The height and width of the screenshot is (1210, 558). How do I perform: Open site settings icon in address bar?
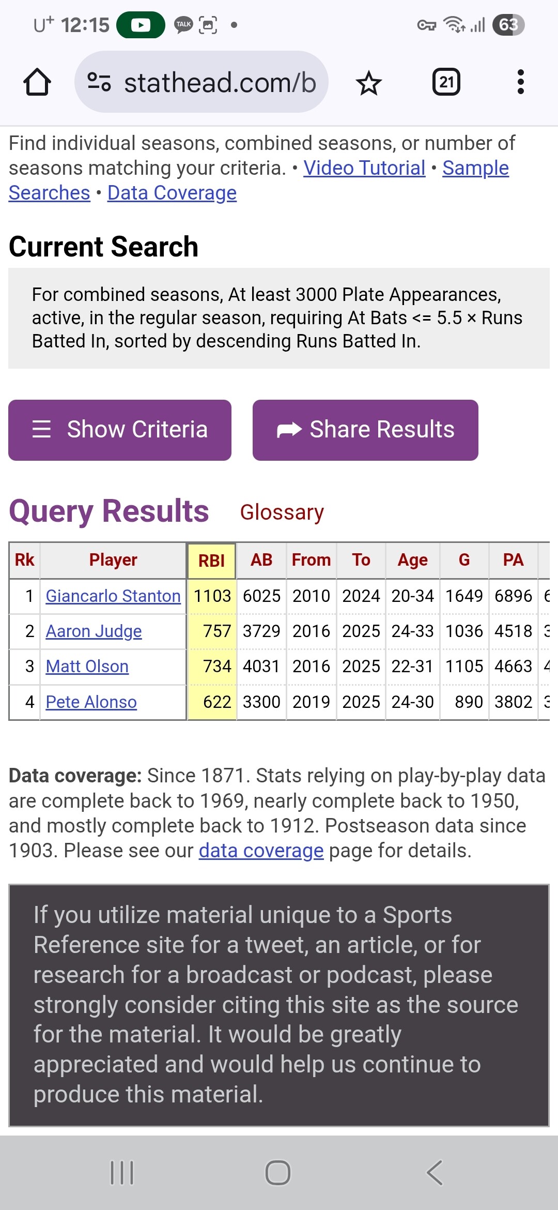pyautogui.click(x=99, y=82)
